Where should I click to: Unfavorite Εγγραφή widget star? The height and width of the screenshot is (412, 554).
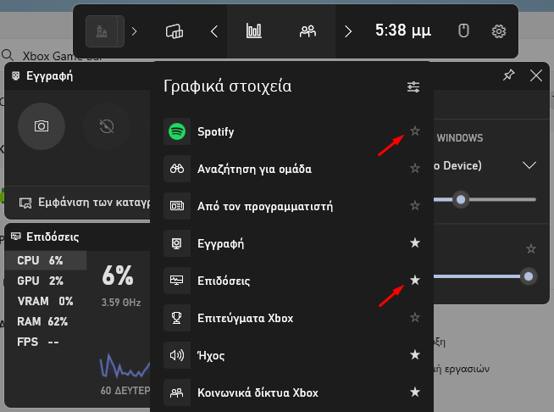415,243
